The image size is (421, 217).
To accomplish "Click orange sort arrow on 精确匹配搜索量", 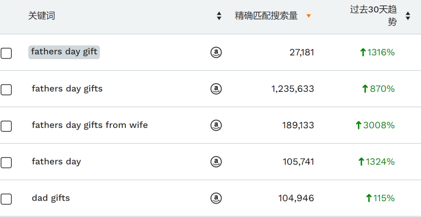I will [308, 16].
